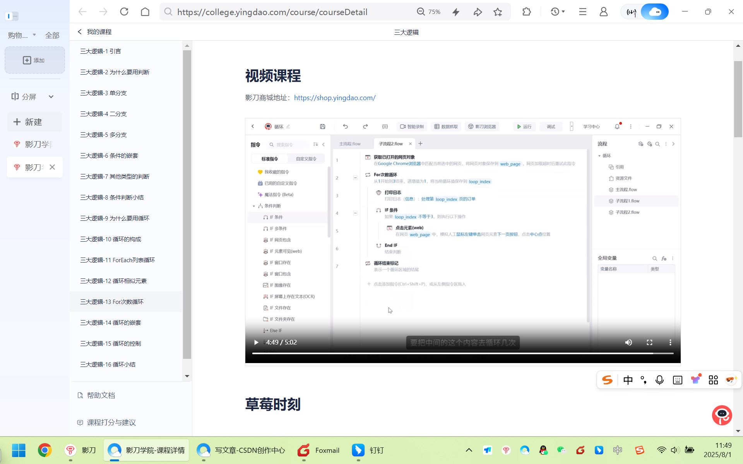Open browsing history clock dropdown

point(558,12)
